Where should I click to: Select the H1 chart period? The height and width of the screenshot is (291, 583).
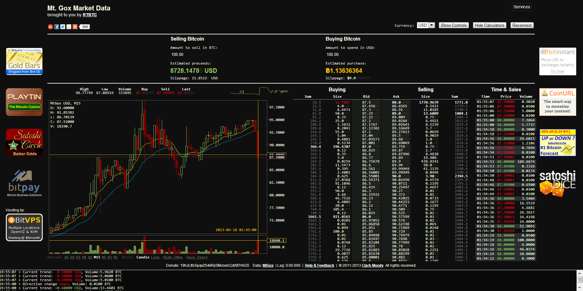tap(90, 257)
